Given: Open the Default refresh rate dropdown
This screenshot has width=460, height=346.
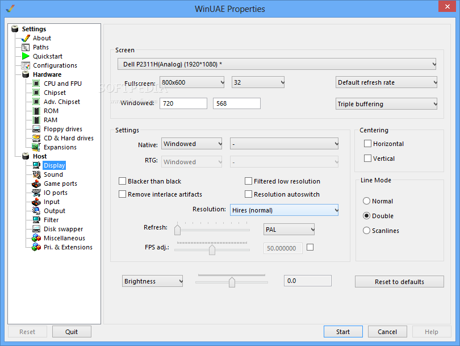Looking at the screenshot, I should pos(386,82).
